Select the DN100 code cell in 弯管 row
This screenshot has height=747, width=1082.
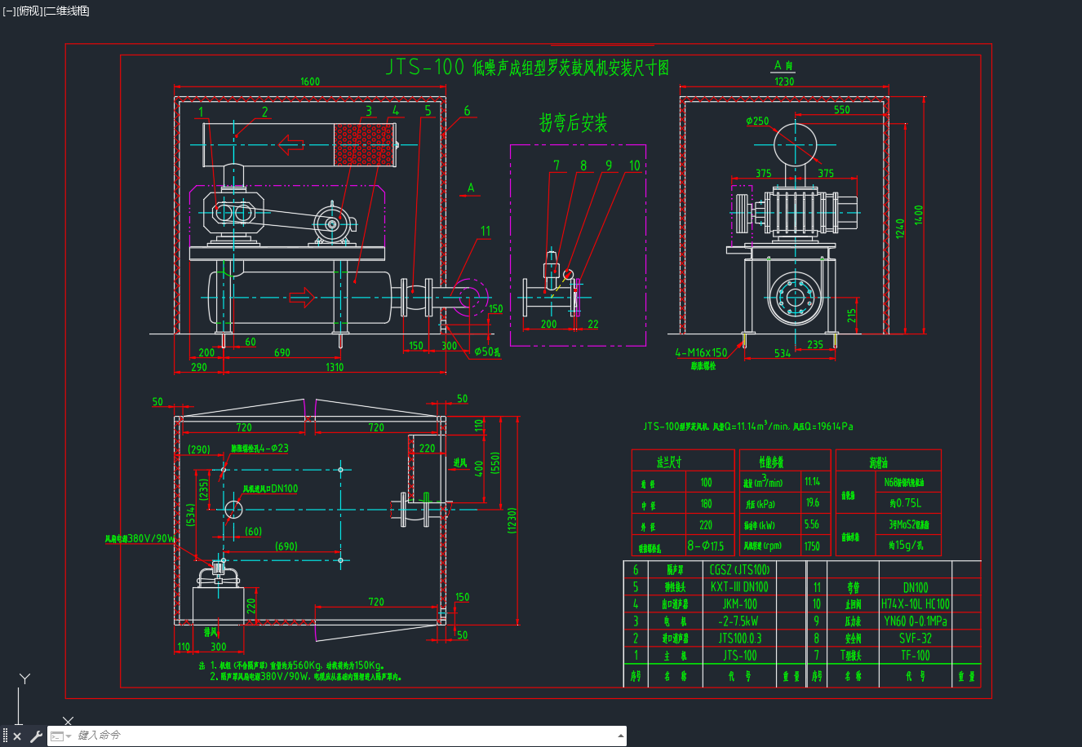[916, 587]
